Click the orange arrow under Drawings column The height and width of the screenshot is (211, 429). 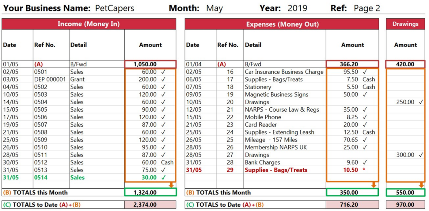421,185
